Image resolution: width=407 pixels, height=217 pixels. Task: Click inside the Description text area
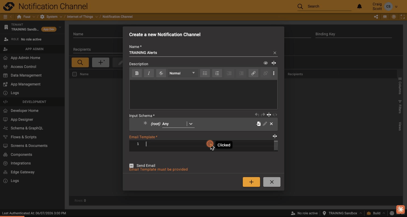click(x=203, y=94)
